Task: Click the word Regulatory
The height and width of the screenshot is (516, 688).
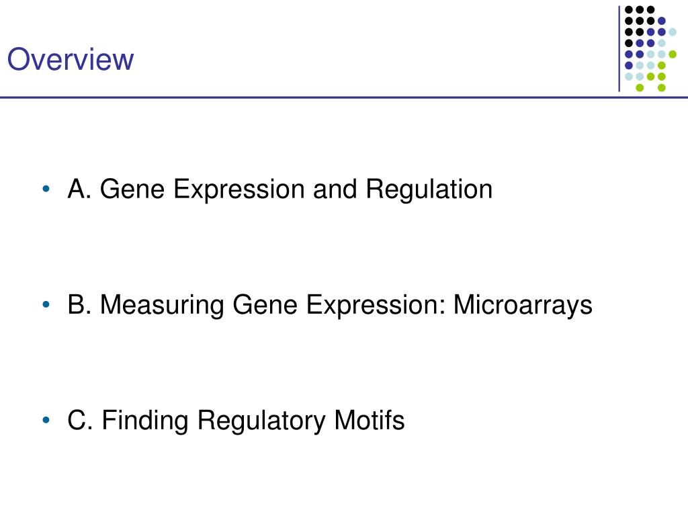Action: [261, 420]
